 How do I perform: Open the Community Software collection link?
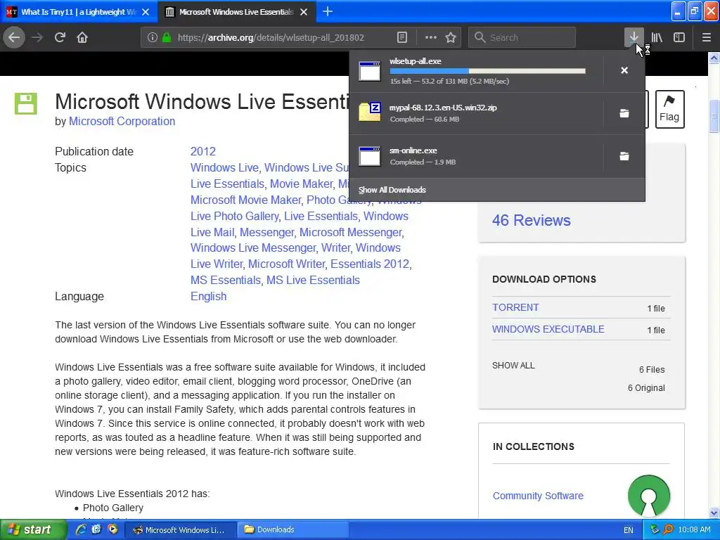[x=538, y=496]
